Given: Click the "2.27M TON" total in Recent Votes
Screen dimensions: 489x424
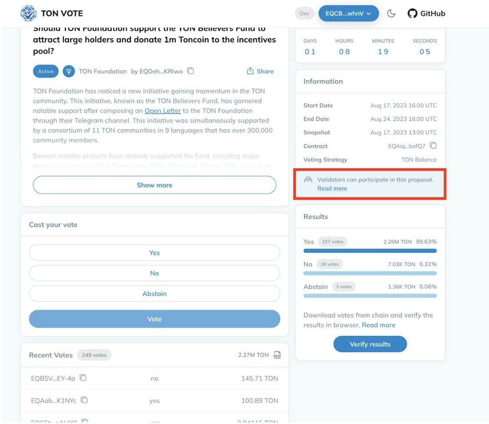Looking at the screenshot, I should coord(253,355).
